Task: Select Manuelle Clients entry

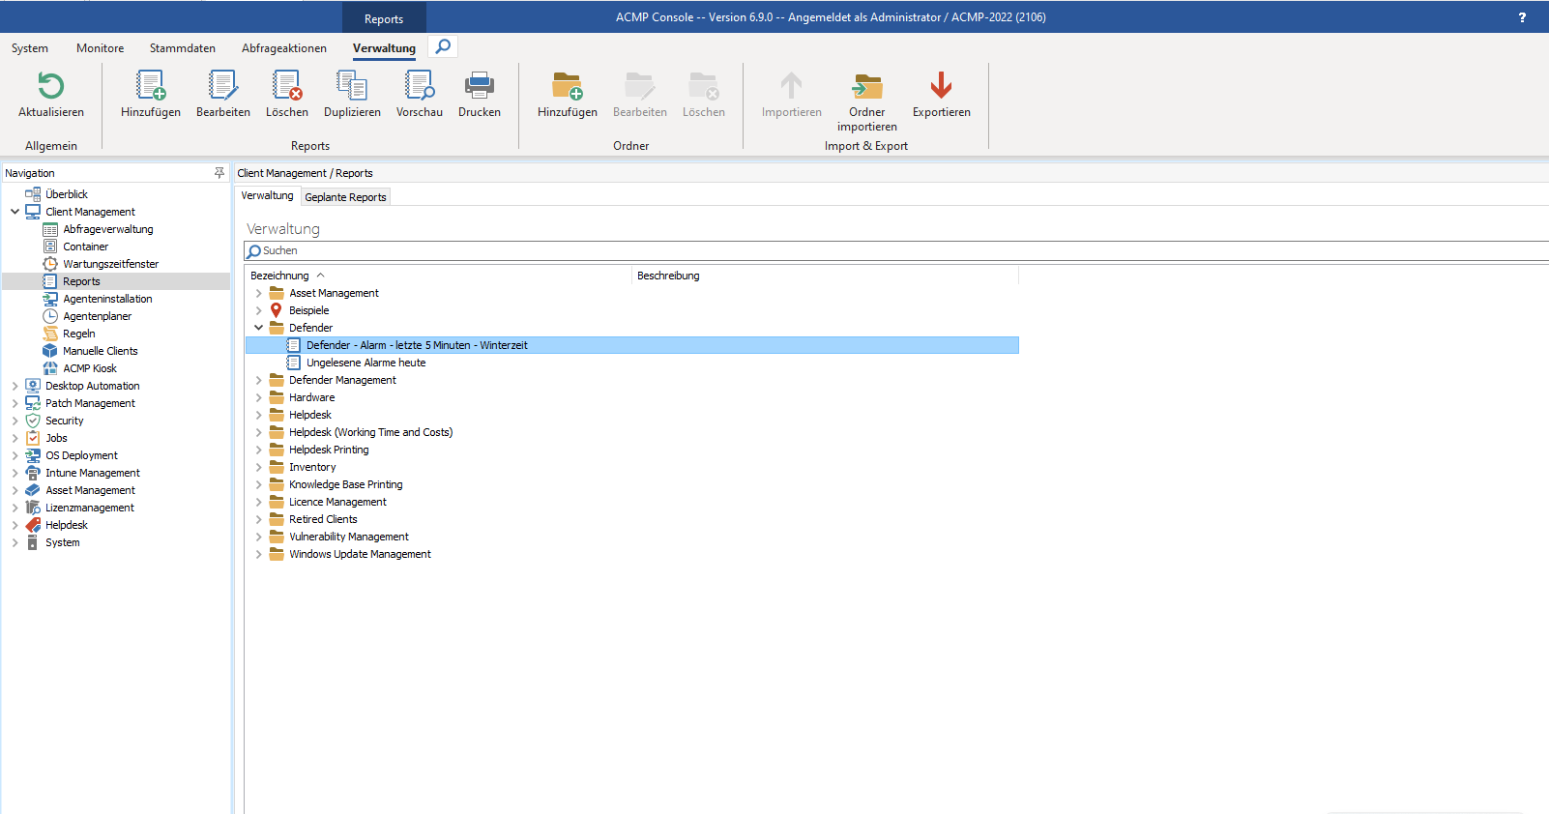Action: coord(101,351)
